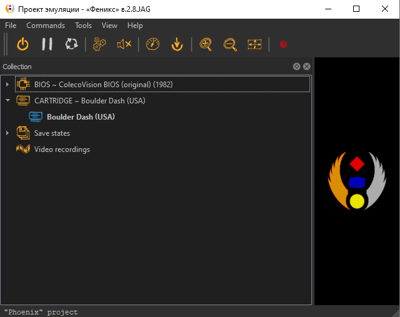
Task: Pause emulation with the pause icon
Action: pos(47,44)
